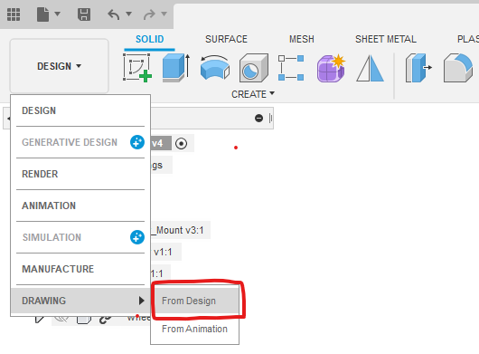Select the Rectangular Pattern tool
Viewport: 479px width, 354px height.
(291, 68)
